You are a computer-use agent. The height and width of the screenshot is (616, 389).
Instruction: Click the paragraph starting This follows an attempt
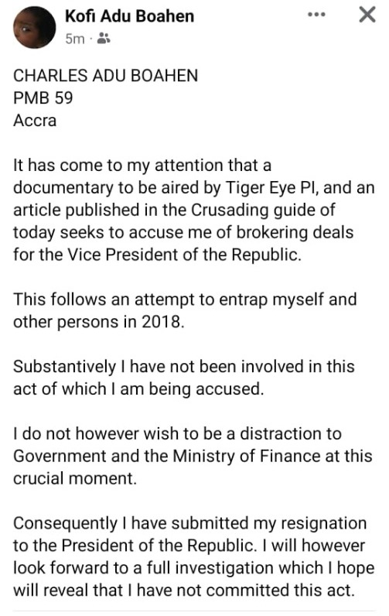[x=185, y=310]
